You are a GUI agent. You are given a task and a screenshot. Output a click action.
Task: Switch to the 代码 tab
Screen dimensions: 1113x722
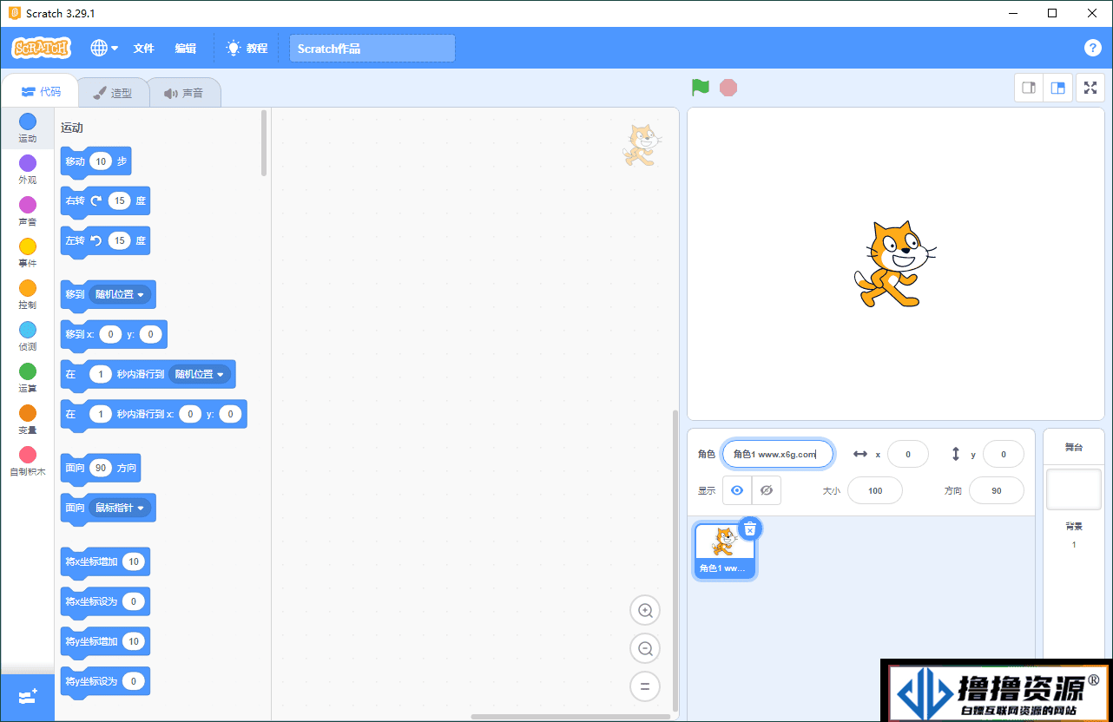41,92
